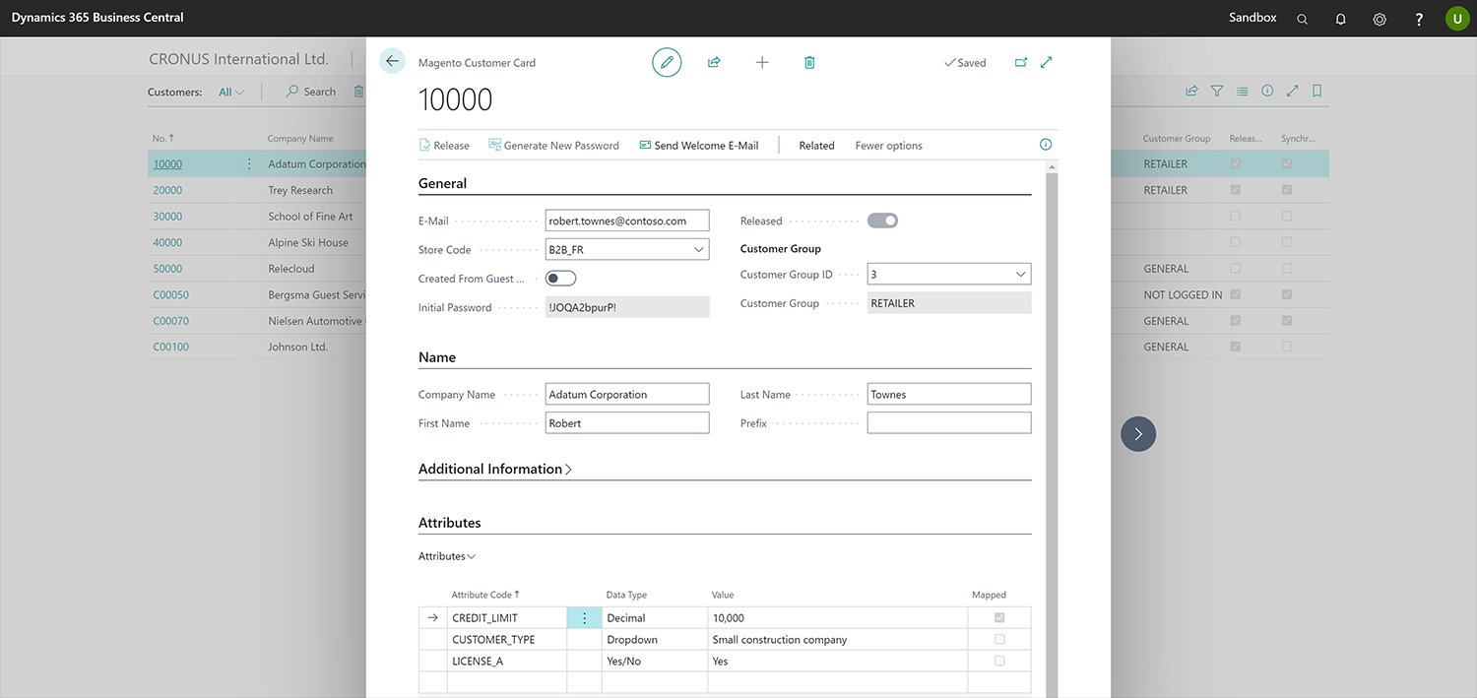The image size is (1477, 698).
Task: Click the magnifier search icon in the top bar
Action: pos(1303,19)
